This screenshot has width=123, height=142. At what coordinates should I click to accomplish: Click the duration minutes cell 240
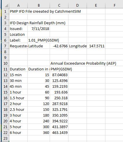[39, 121]
